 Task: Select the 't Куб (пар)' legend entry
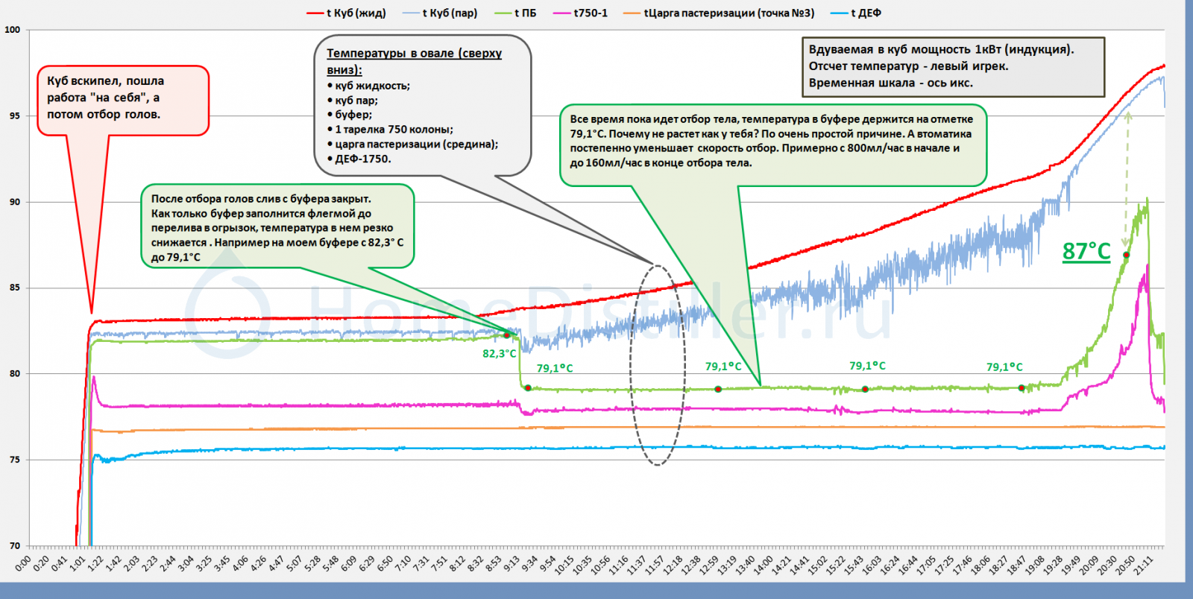(x=440, y=13)
